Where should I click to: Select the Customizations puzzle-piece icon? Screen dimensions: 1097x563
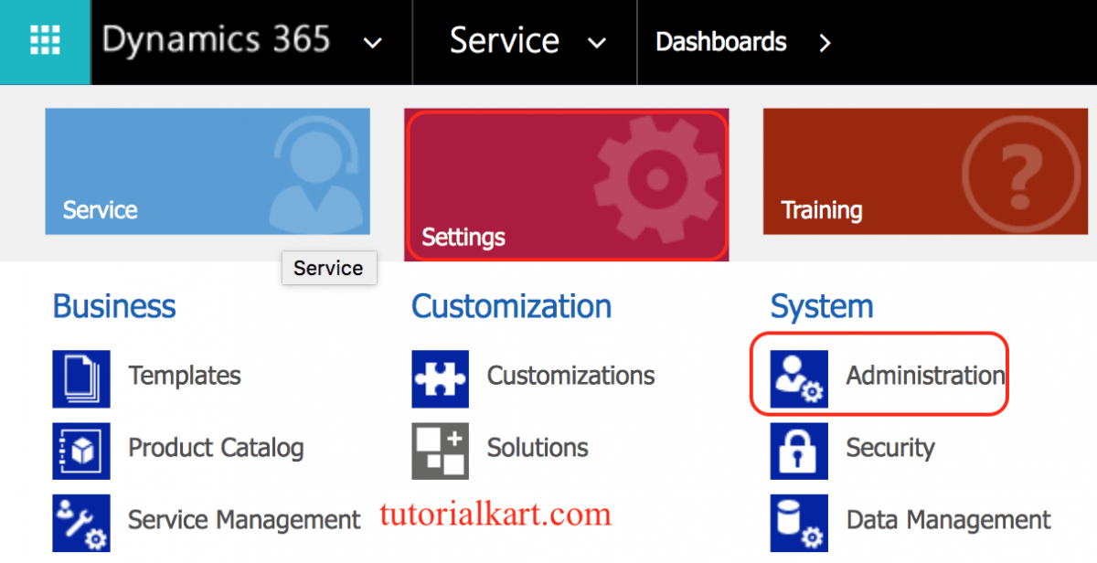[440, 376]
